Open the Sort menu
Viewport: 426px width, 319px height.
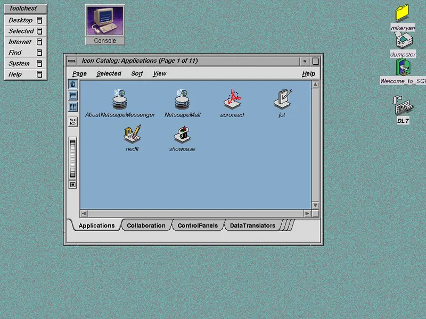pos(137,74)
